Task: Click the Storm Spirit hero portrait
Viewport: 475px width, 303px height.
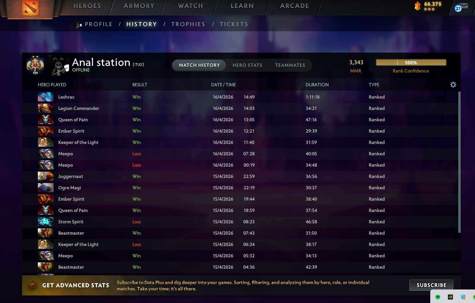Action: click(x=46, y=222)
